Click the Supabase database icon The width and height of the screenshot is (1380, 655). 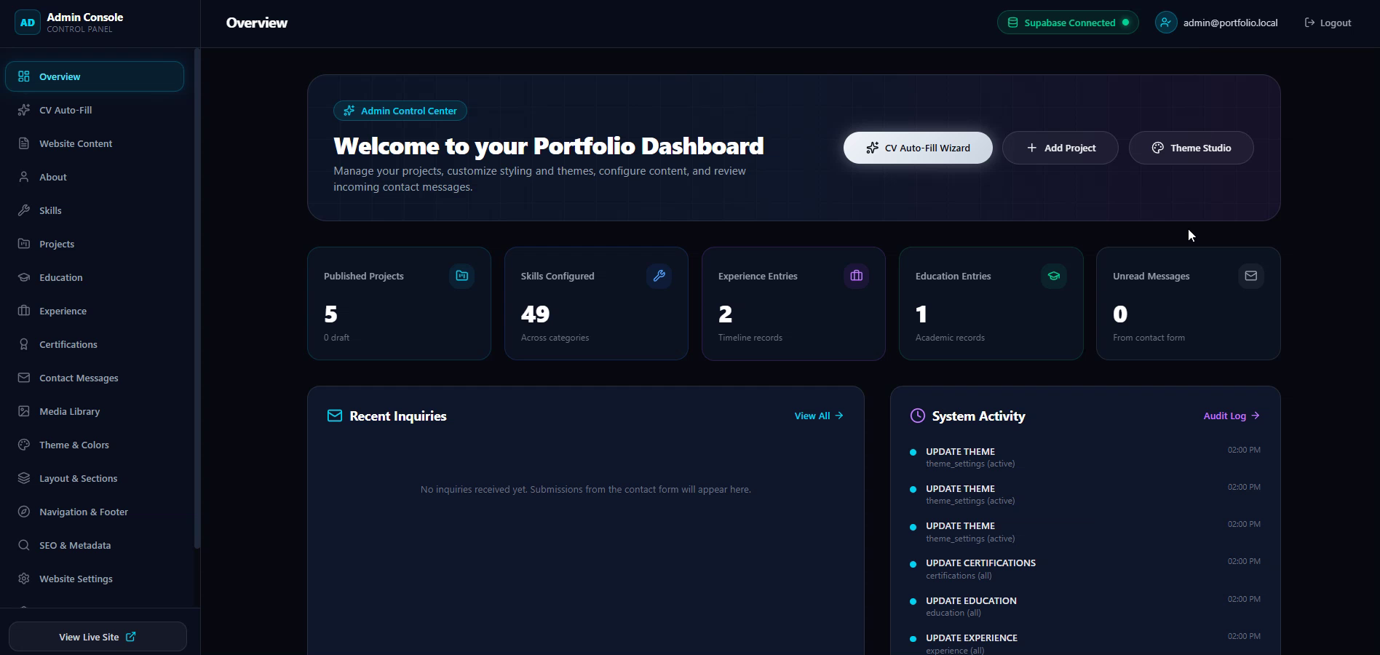coord(1012,23)
